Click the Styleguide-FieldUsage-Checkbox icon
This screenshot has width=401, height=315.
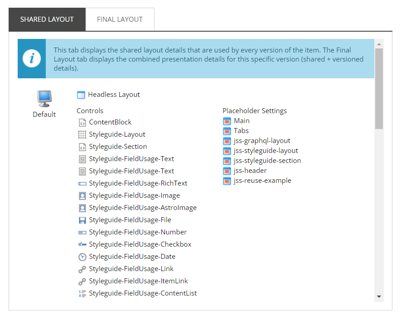pyautogui.click(x=82, y=244)
